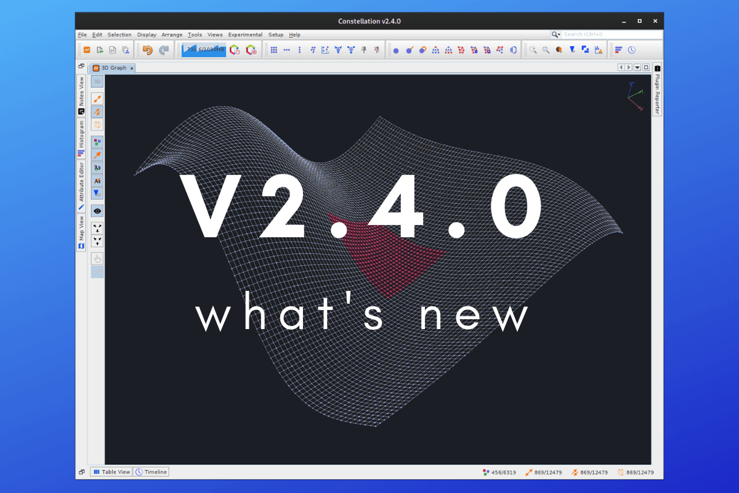Image resolution: width=739 pixels, height=493 pixels.
Task: Click the grey magnifier zoom icon
Action: (x=533, y=51)
